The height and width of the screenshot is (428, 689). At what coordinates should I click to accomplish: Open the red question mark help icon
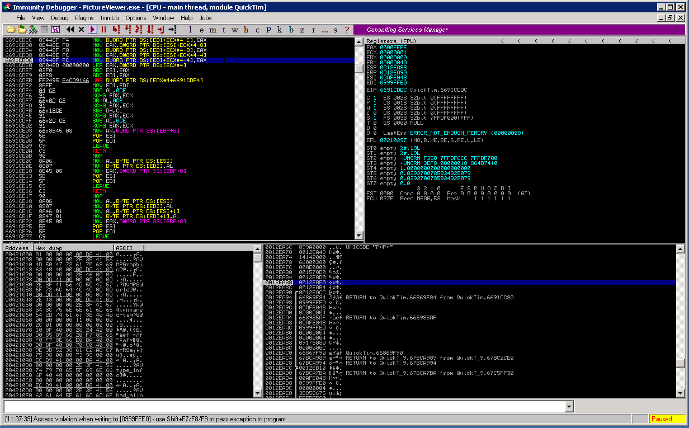click(347, 30)
